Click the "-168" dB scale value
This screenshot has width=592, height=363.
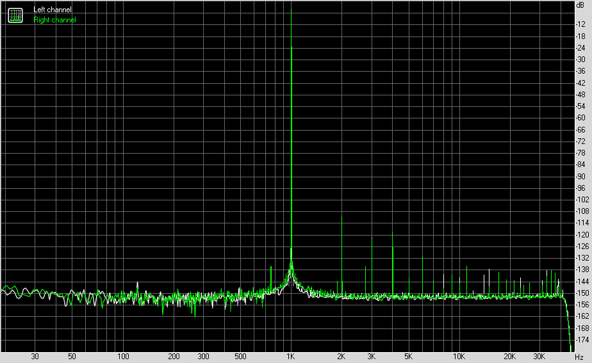[582, 328]
